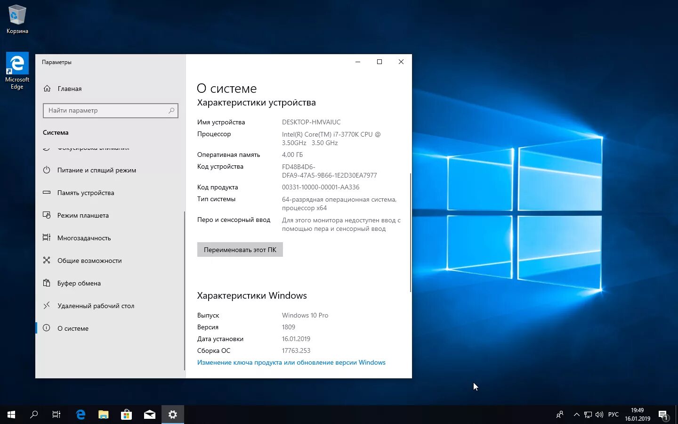Click the Windows 10 Pro edition value

click(x=305, y=315)
